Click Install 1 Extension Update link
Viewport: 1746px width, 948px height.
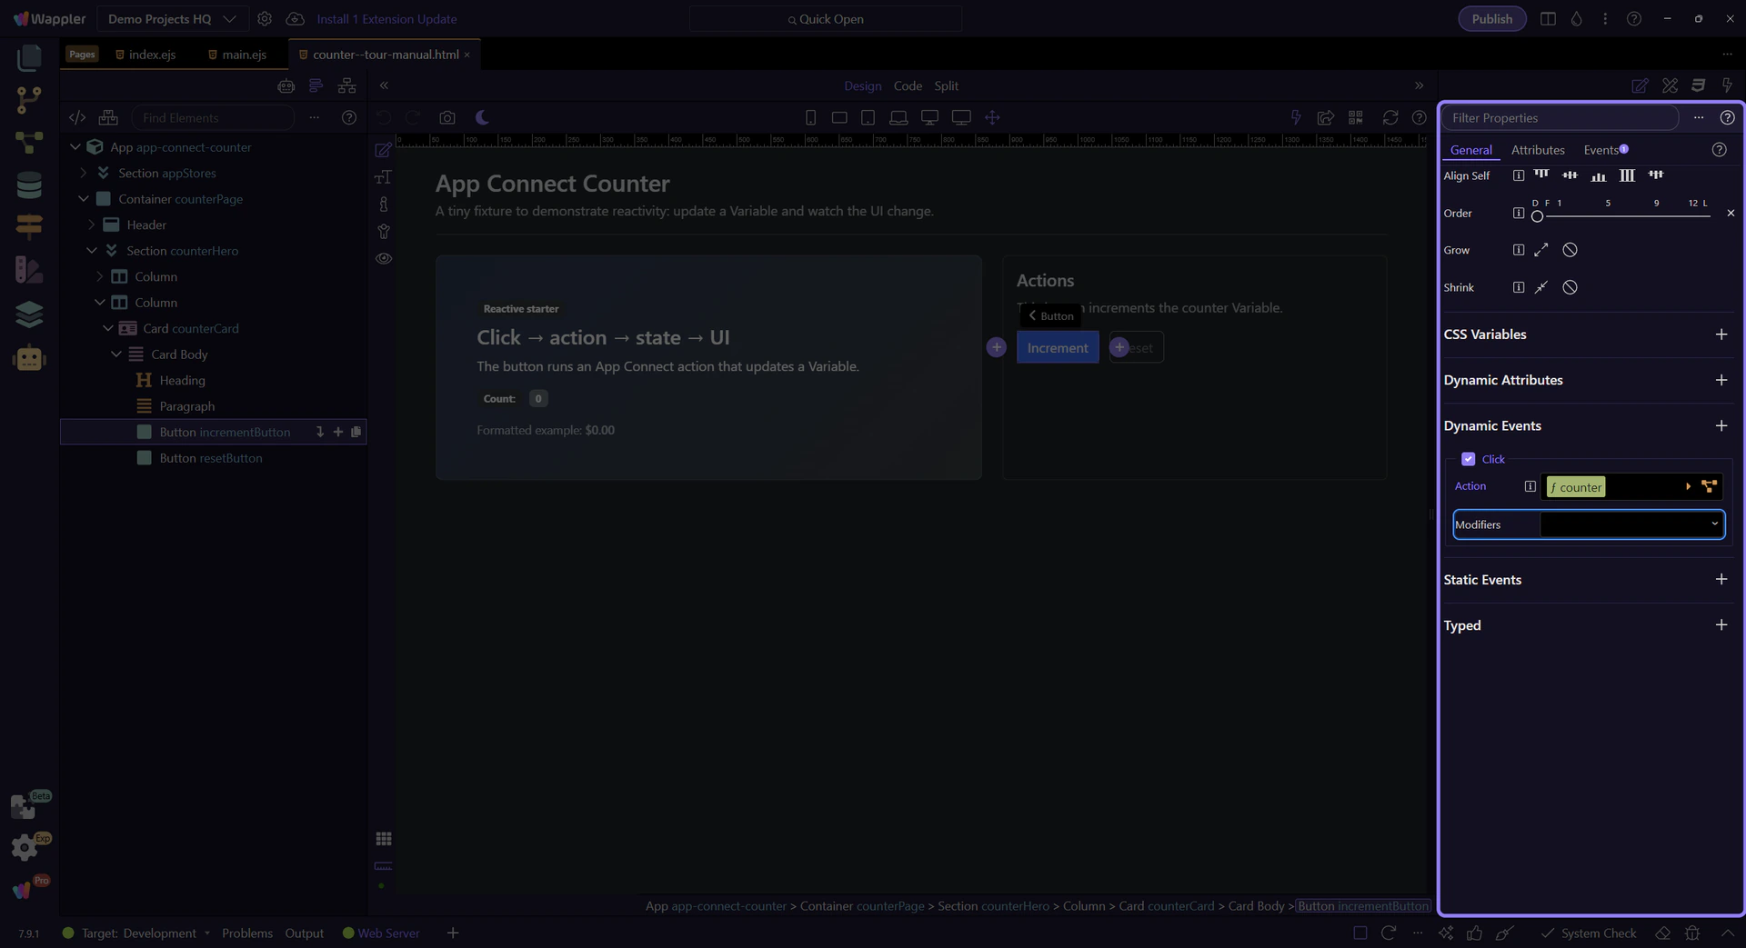click(386, 19)
